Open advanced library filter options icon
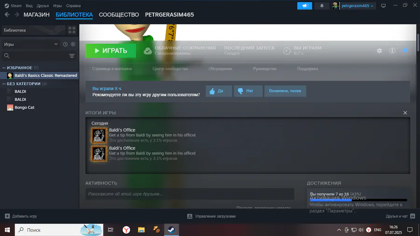Screen dimensions: 420x236 (x=72, y=56)
